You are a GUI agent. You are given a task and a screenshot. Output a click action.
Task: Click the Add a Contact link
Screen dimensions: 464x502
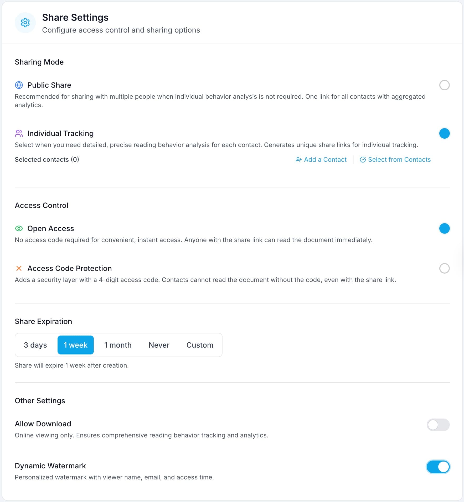[x=325, y=159]
